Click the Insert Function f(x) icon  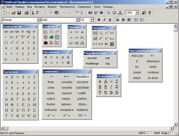pyautogui.click(x=90, y=13)
